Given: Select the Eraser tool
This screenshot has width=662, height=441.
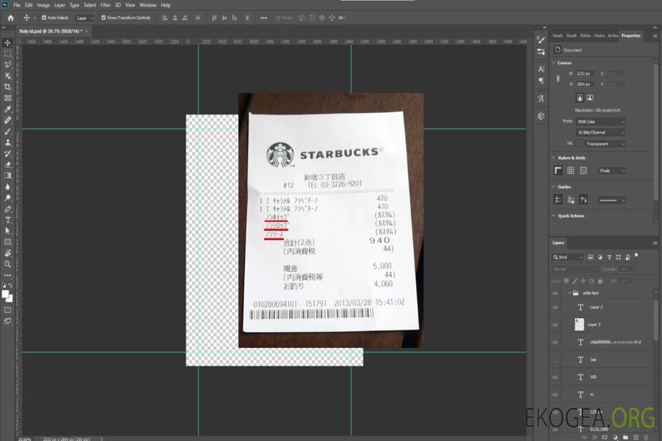Looking at the screenshot, I should (x=7, y=165).
